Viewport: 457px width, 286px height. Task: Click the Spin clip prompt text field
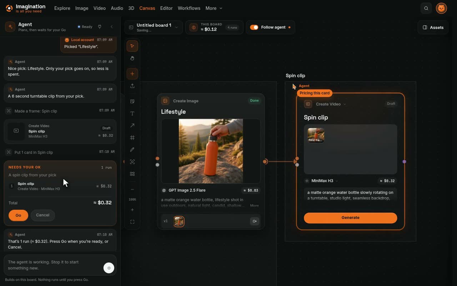(x=350, y=195)
